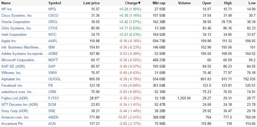Click the AMZN ticker symbol
Screen dimensions: 257x127
click(53, 117)
